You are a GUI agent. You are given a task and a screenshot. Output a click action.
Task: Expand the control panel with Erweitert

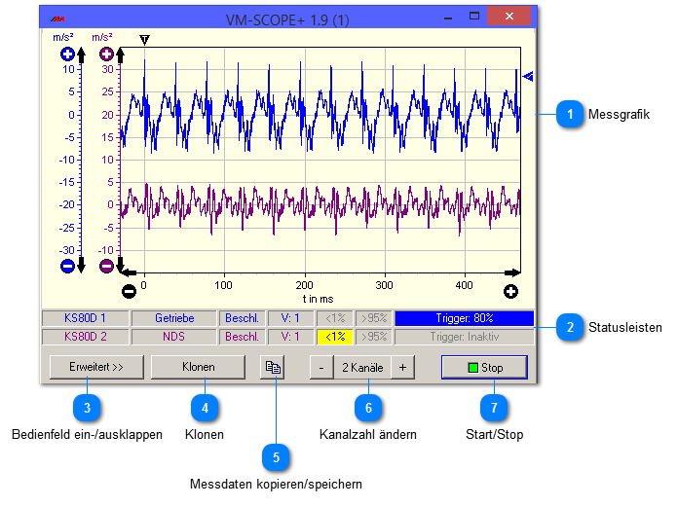pyautogui.click(x=95, y=367)
